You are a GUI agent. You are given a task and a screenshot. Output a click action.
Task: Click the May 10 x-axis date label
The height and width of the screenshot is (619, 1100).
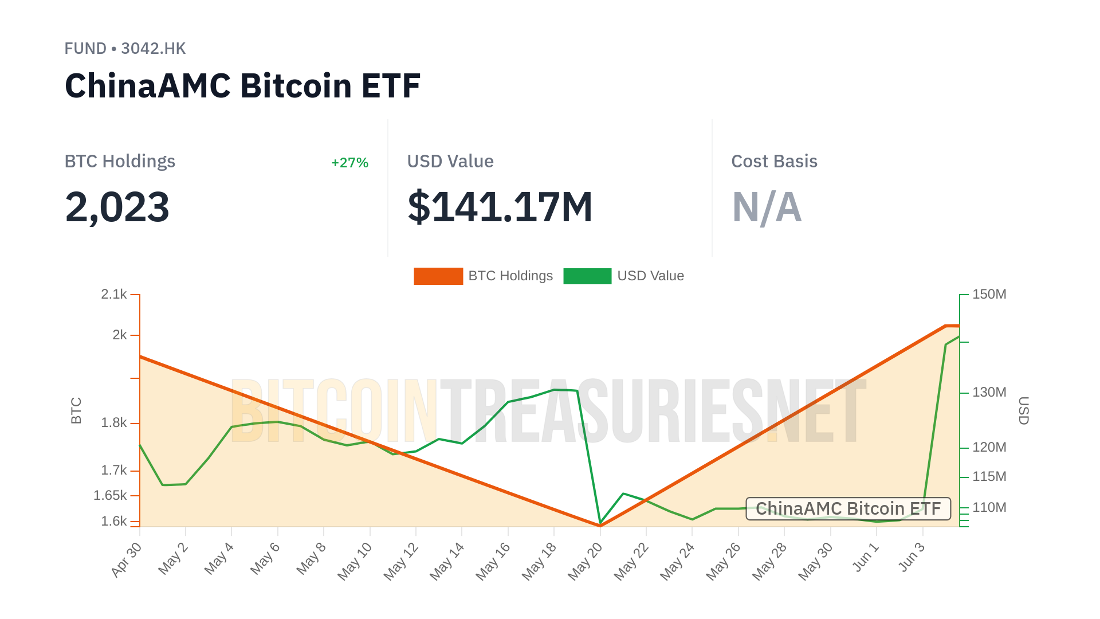pyautogui.click(x=355, y=561)
